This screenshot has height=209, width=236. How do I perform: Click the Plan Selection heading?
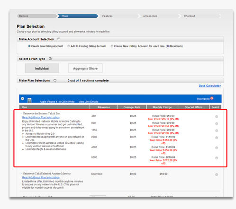pos(31,26)
